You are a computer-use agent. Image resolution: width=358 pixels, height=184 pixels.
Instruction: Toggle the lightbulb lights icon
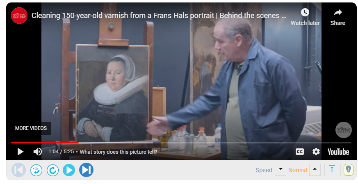click(348, 170)
